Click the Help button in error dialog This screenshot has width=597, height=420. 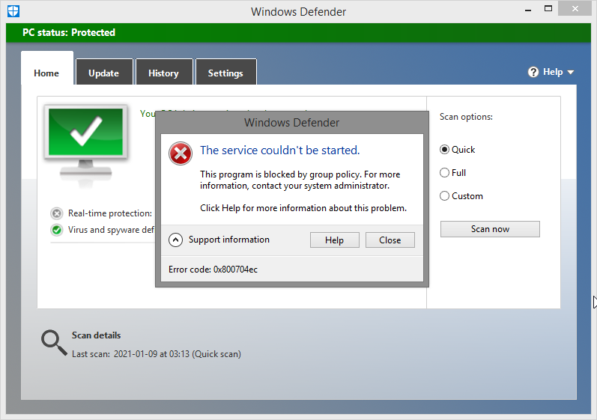point(334,240)
